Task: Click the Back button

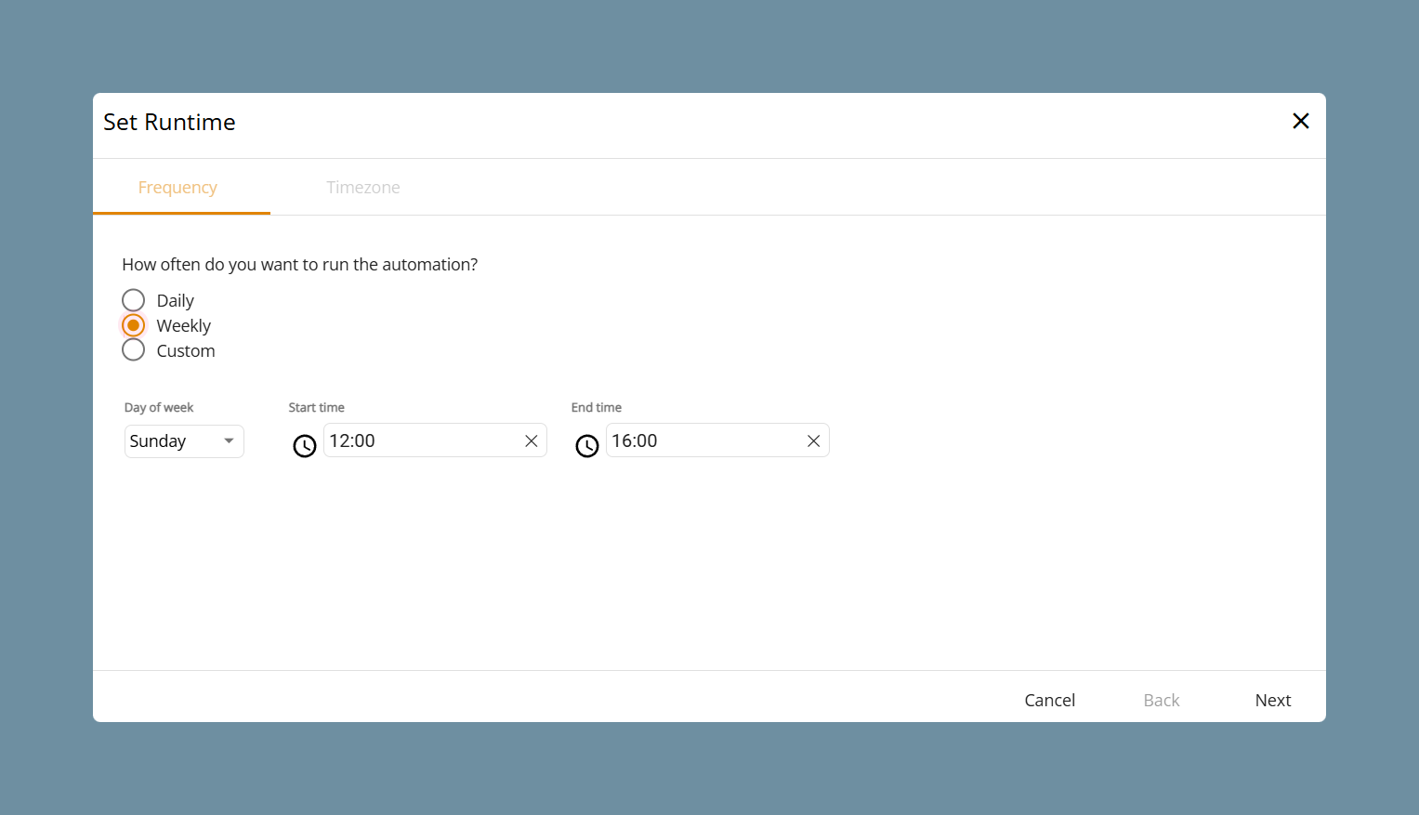Action: pyautogui.click(x=1162, y=701)
